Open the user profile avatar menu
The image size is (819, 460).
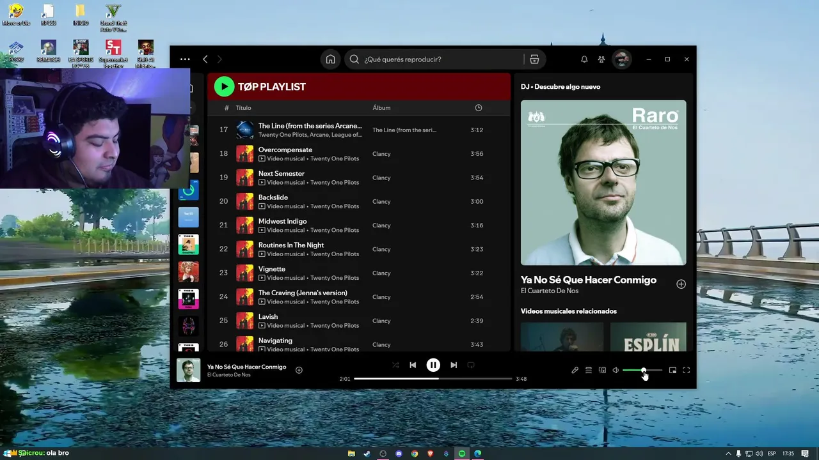(x=621, y=59)
